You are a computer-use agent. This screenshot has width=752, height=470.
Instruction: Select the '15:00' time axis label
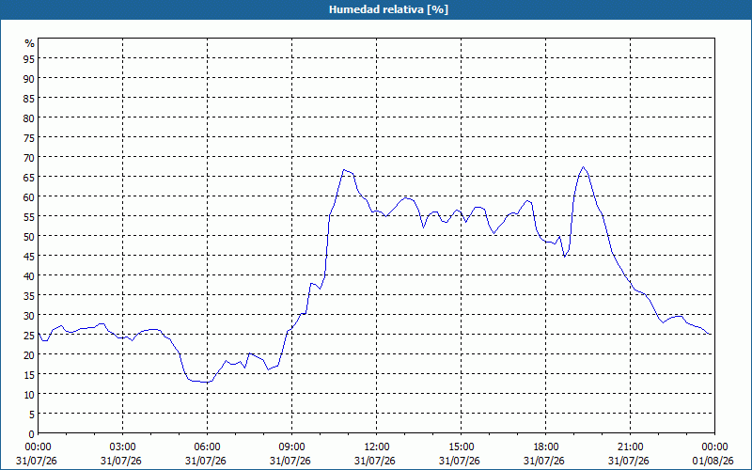(461, 447)
